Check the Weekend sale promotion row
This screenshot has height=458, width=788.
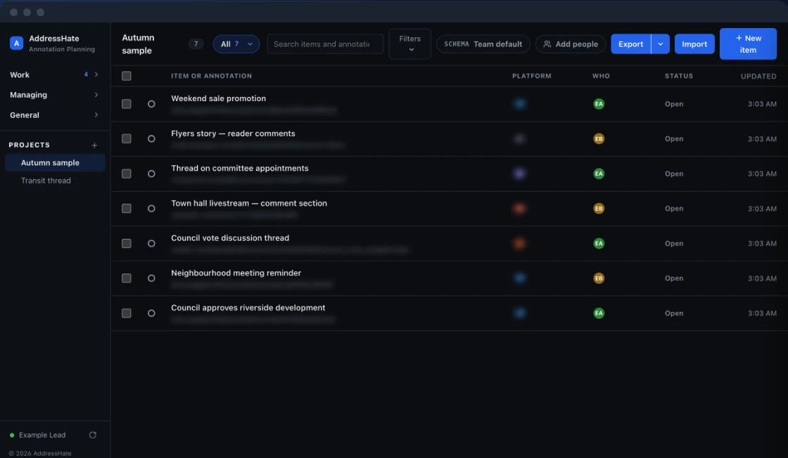click(x=127, y=104)
